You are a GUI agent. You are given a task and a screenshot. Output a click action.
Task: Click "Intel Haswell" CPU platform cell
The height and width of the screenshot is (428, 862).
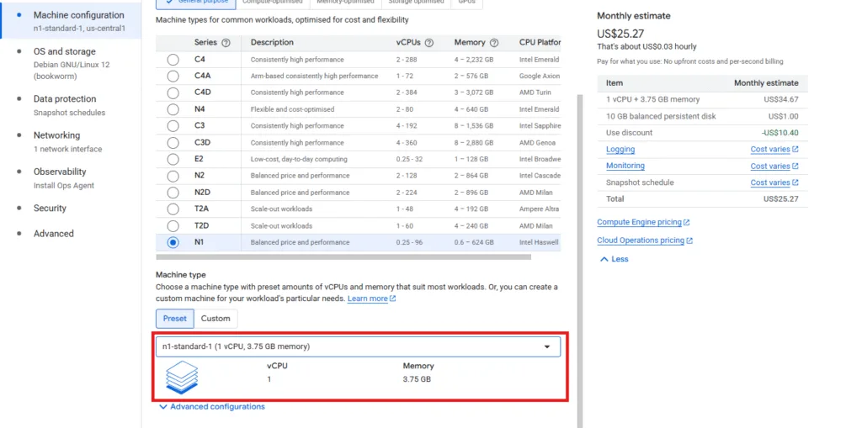click(539, 242)
